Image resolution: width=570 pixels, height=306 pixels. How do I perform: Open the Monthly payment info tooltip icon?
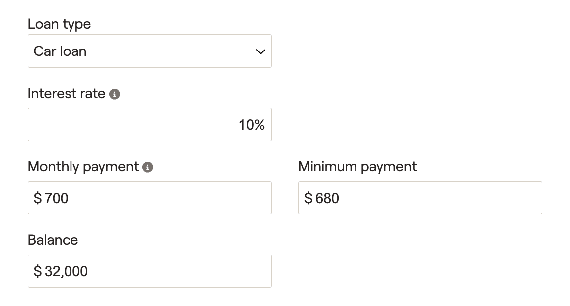147,167
